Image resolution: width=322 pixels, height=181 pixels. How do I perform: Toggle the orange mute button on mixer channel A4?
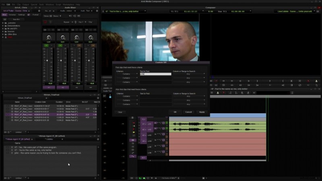coord(93,45)
